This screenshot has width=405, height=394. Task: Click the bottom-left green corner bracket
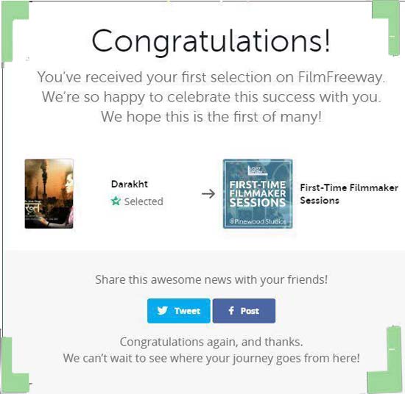click(13, 365)
